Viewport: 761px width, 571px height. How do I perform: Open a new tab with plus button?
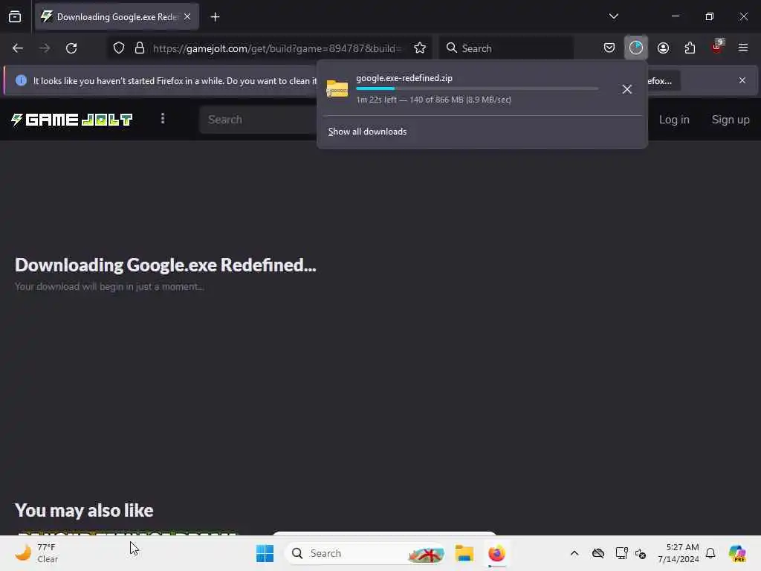pyautogui.click(x=215, y=17)
